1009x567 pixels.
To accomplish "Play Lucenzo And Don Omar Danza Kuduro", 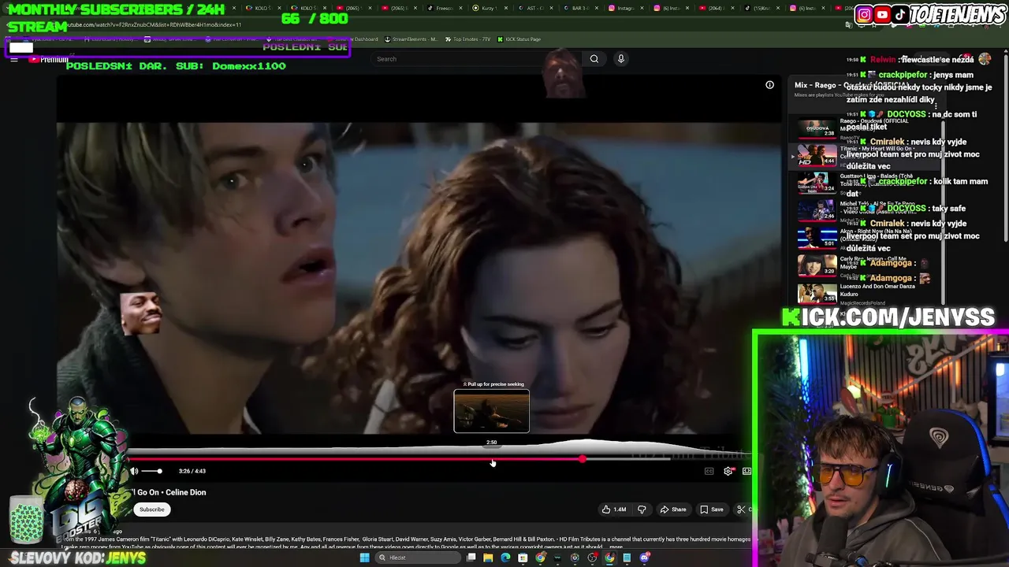I will coord(817,293).
